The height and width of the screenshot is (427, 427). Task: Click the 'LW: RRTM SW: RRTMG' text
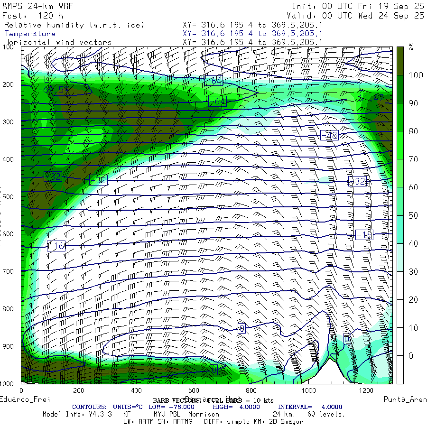point(158,422)
